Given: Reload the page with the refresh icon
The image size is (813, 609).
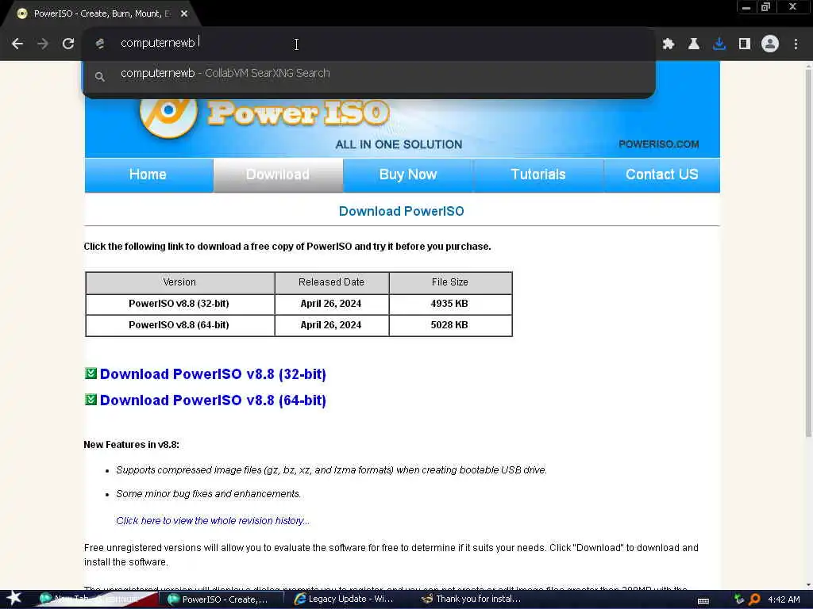Looking at the screenshot, I should [x=68, y=44].
